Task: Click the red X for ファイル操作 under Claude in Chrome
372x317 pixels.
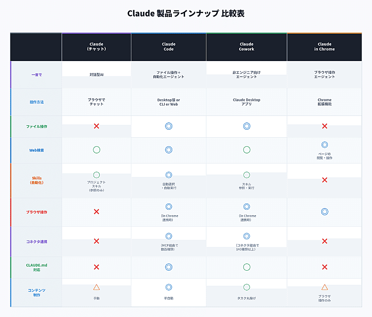Action: coord(325,126)
